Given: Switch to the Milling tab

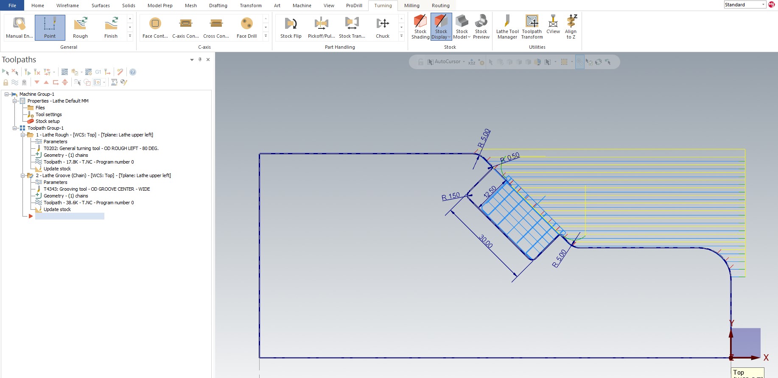Looking at the screenshot, I should pos(411,6).
